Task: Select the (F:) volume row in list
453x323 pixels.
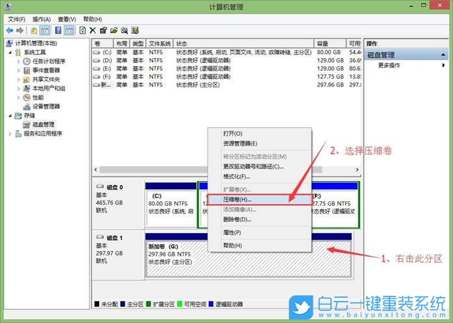Action: click(226, 76)
